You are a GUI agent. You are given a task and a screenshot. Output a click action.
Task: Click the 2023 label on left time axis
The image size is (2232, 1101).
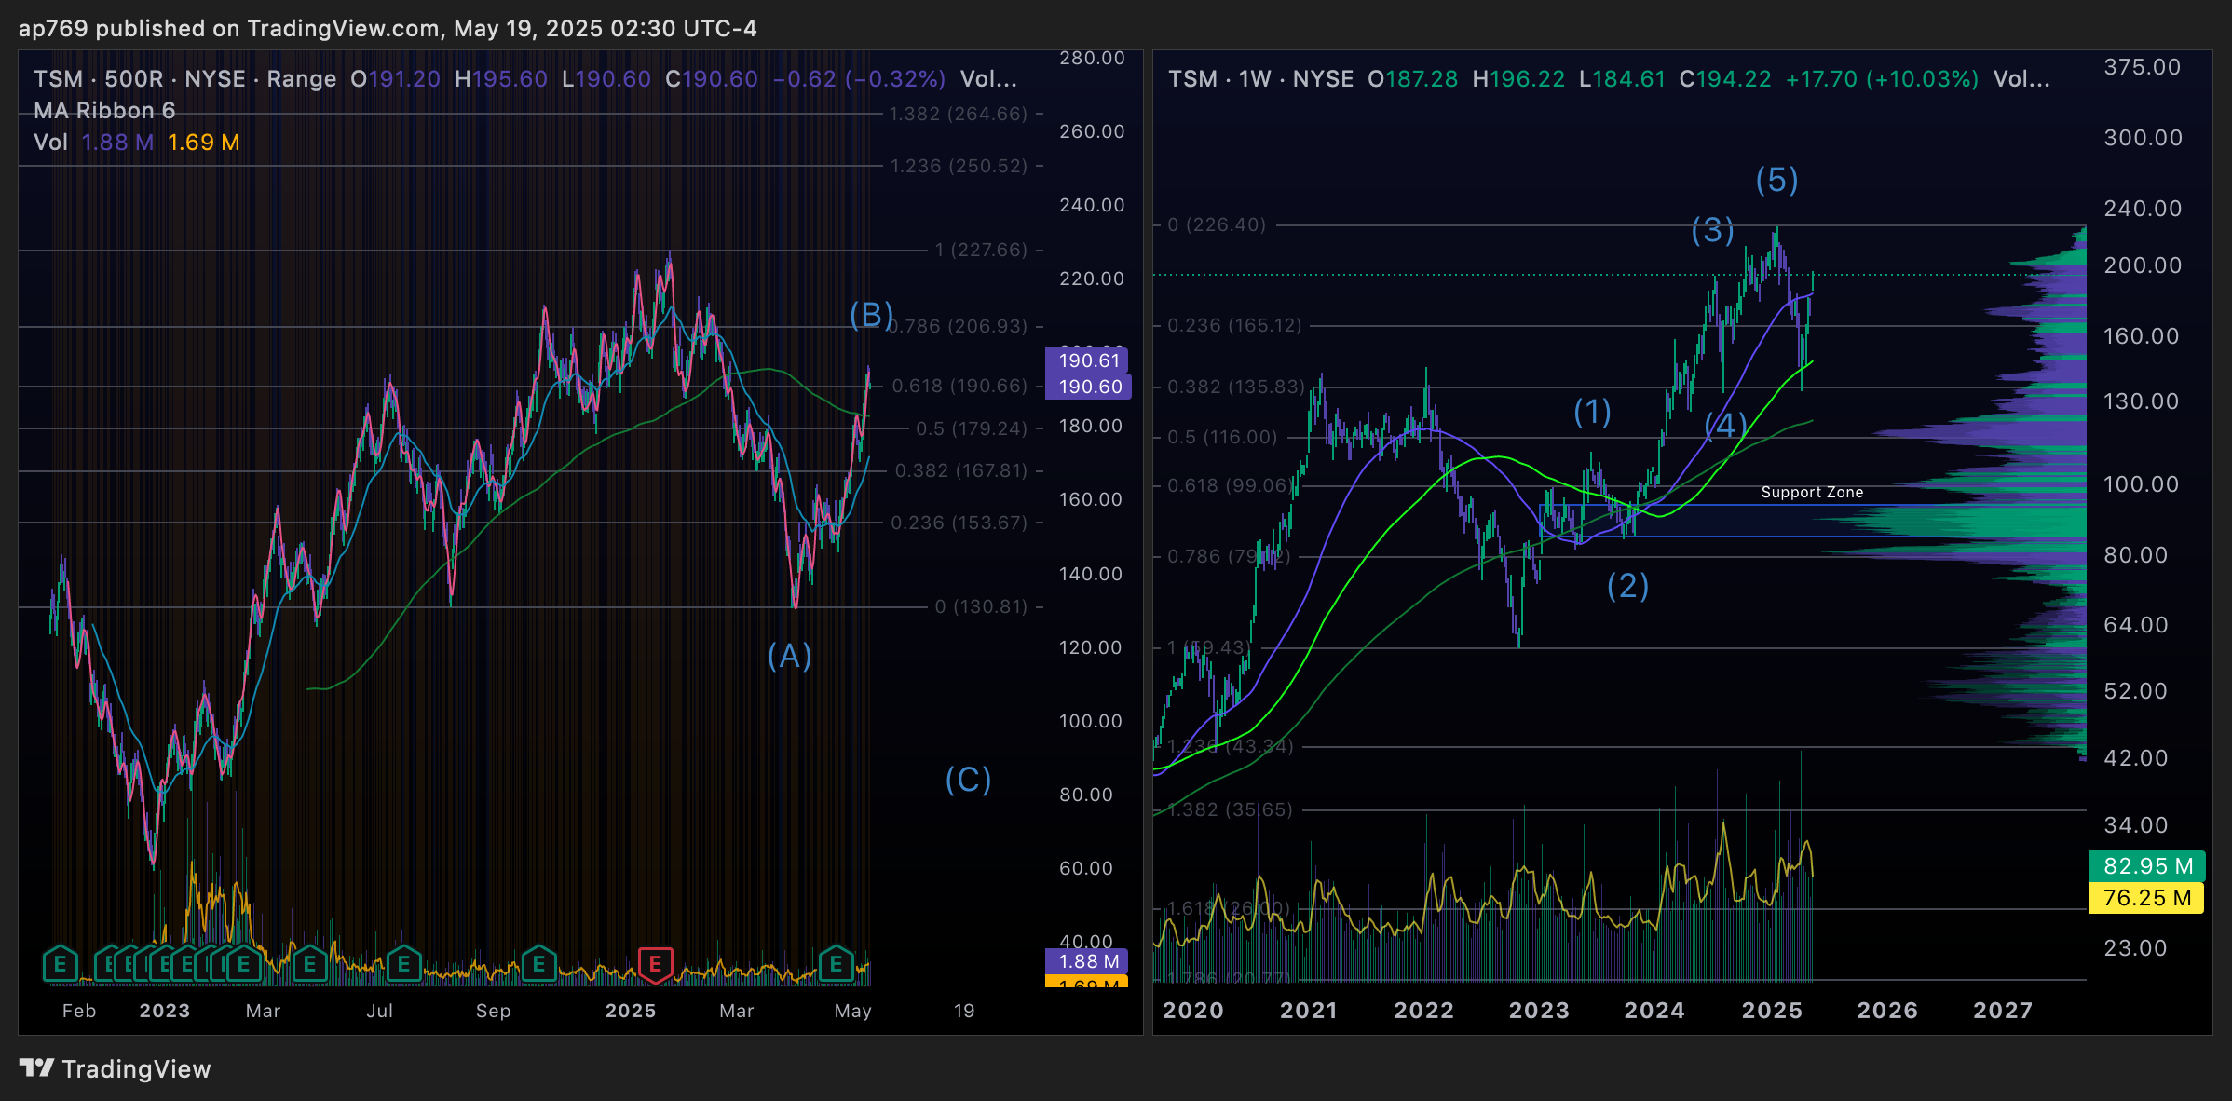point(164,1011)
